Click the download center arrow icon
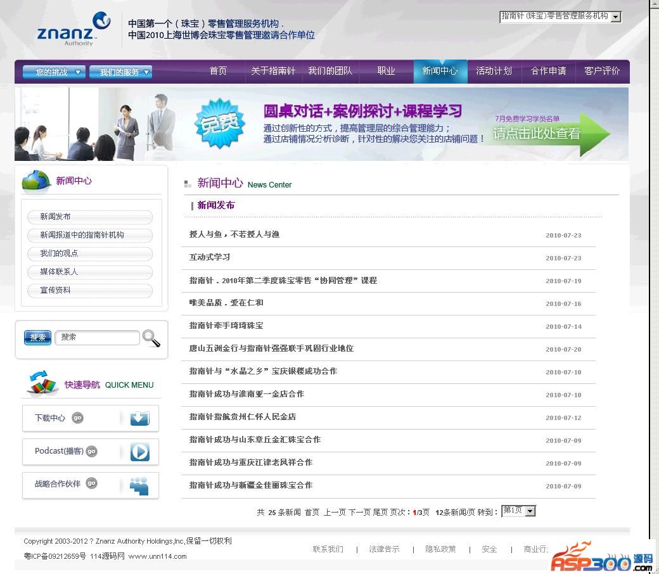Image resolution: width=659 pixels, height=574 pixels. click(139, 418)
